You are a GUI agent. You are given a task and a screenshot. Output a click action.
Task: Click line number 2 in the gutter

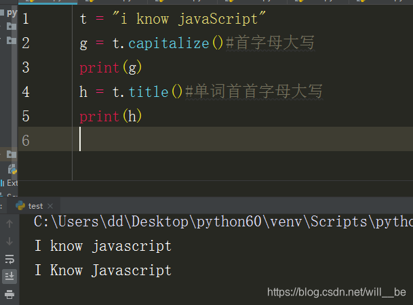(x=26, y=43)
